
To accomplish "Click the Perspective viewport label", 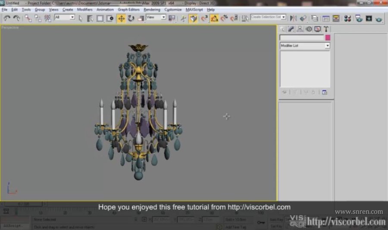I will click(x=10, y=28).
